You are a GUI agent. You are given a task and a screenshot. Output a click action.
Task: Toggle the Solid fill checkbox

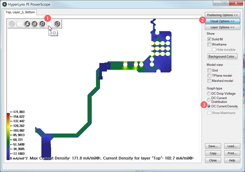(209, 39)
